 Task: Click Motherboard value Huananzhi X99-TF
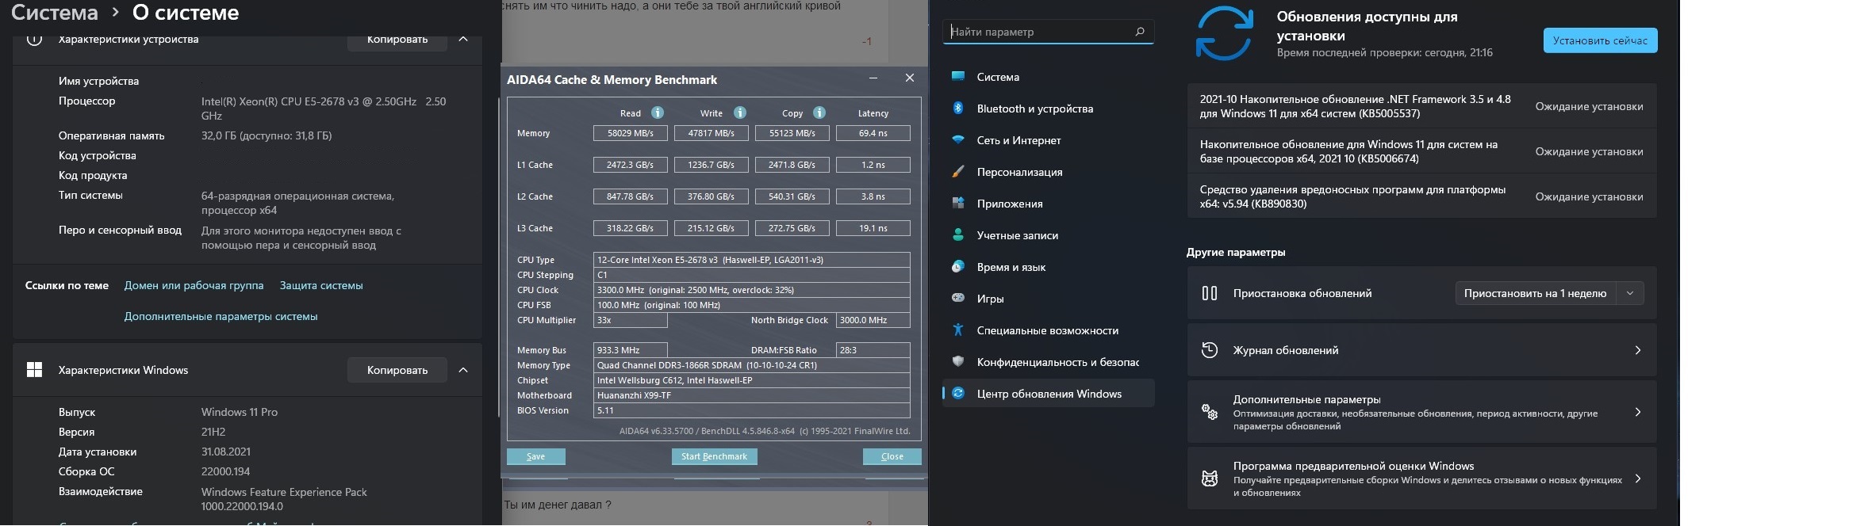(x=751, y=395)
